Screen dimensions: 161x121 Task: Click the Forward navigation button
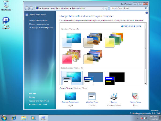click(x=31, y=8)
